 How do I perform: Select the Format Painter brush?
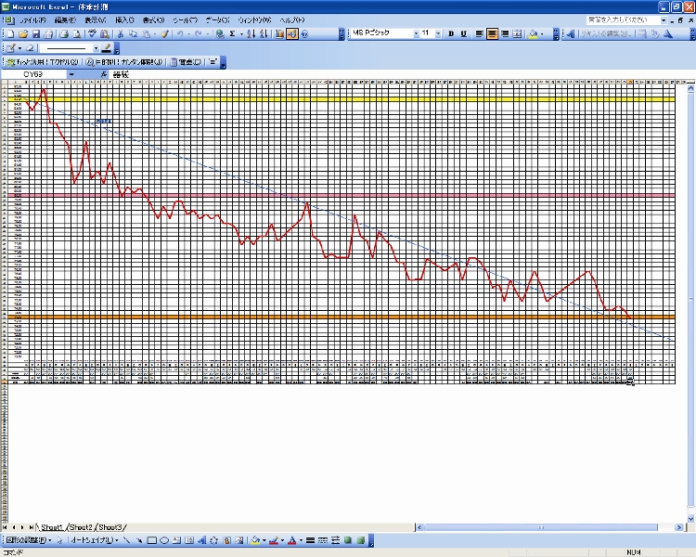click(164, 33)
